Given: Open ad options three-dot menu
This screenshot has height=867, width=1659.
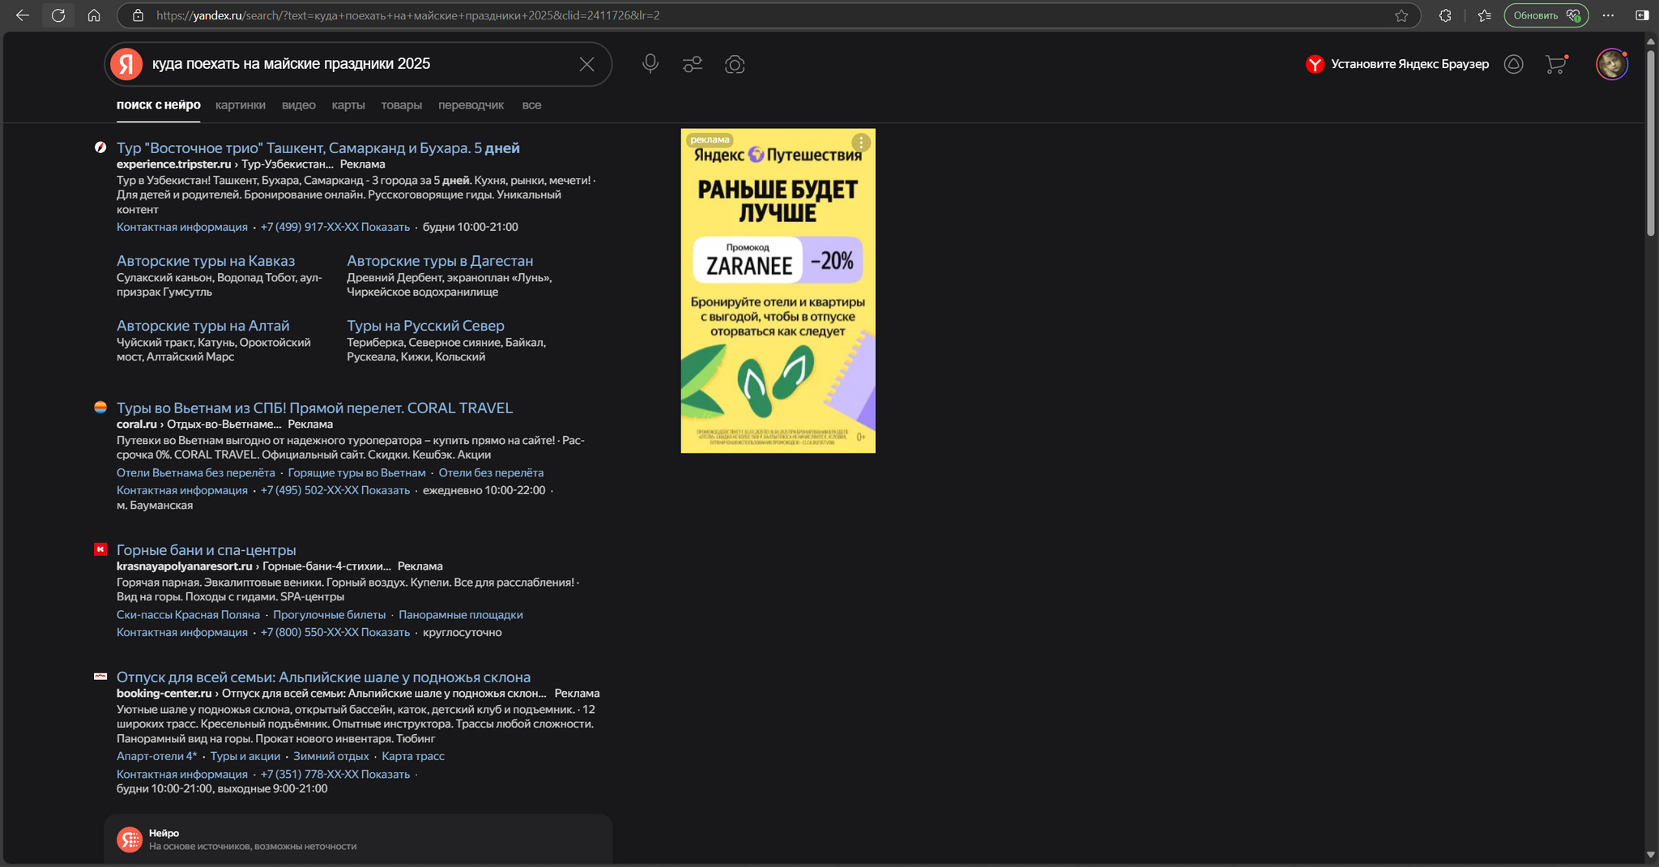Looking at the screenshot, I should 861,143.
